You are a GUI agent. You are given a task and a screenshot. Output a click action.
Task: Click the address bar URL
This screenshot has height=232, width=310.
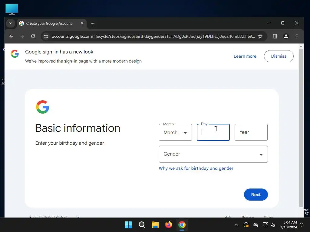[153, 36]
